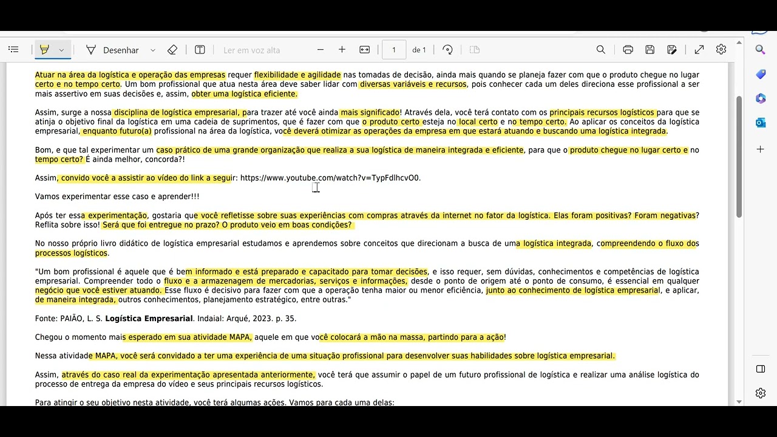The height and width of the screenshot is (437, 777).
Task: Open the PDF viewer settings gear
Action: [x=721, y=50]
